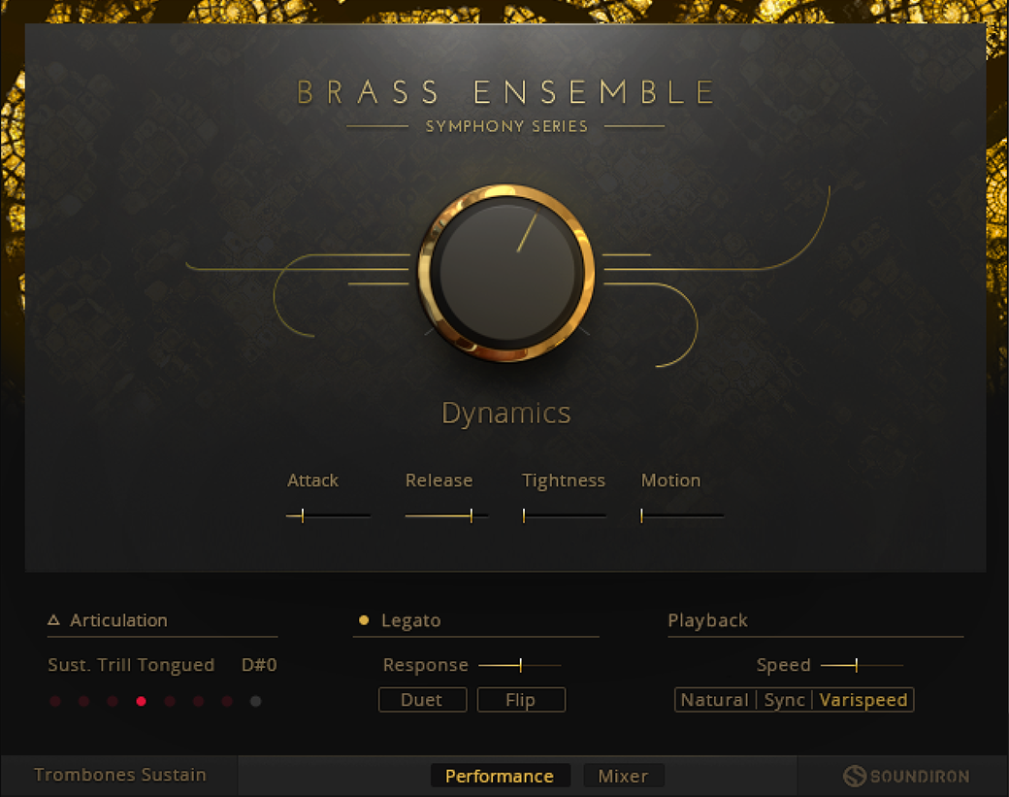Click the Playback section heading
The width and height of the screenshot is (1009, 797).
pyautogui.click(x=708, y=620)
